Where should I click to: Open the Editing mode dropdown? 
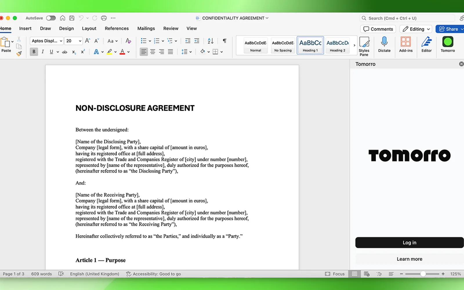(416, 29)
